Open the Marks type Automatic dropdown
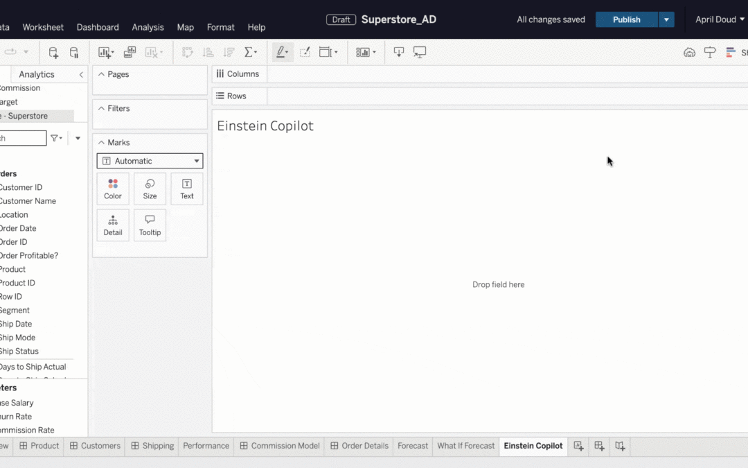 tap(150, 161)
